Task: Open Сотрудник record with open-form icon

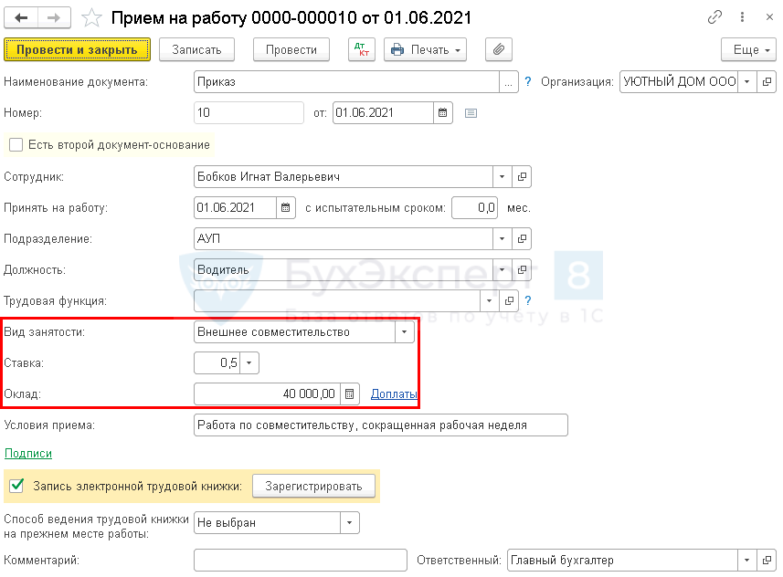Action: point(522,176)
